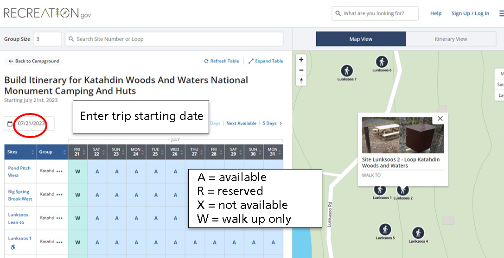The height and width of the screenshot is (258, 504).
Task: Select the Lunksoos 7 hiker marker
Action: [x=347, y=70]
